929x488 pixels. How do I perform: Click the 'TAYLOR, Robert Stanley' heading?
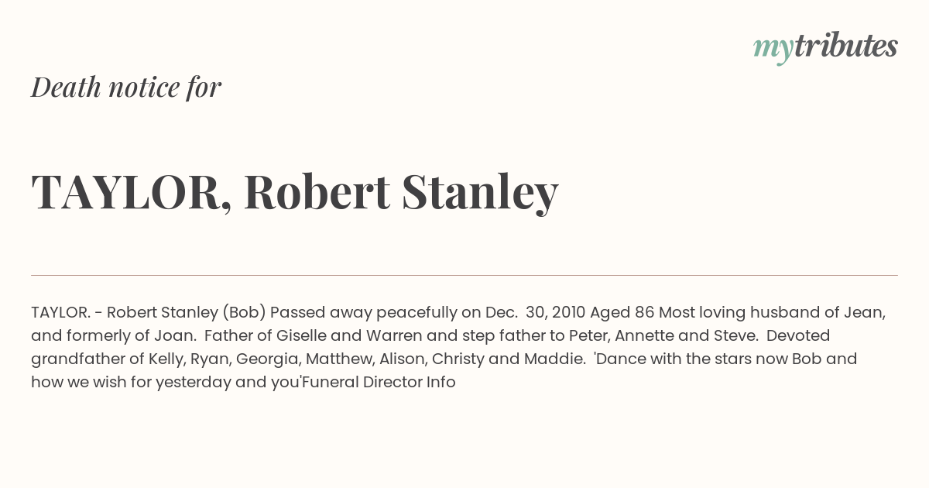[294, 191]
